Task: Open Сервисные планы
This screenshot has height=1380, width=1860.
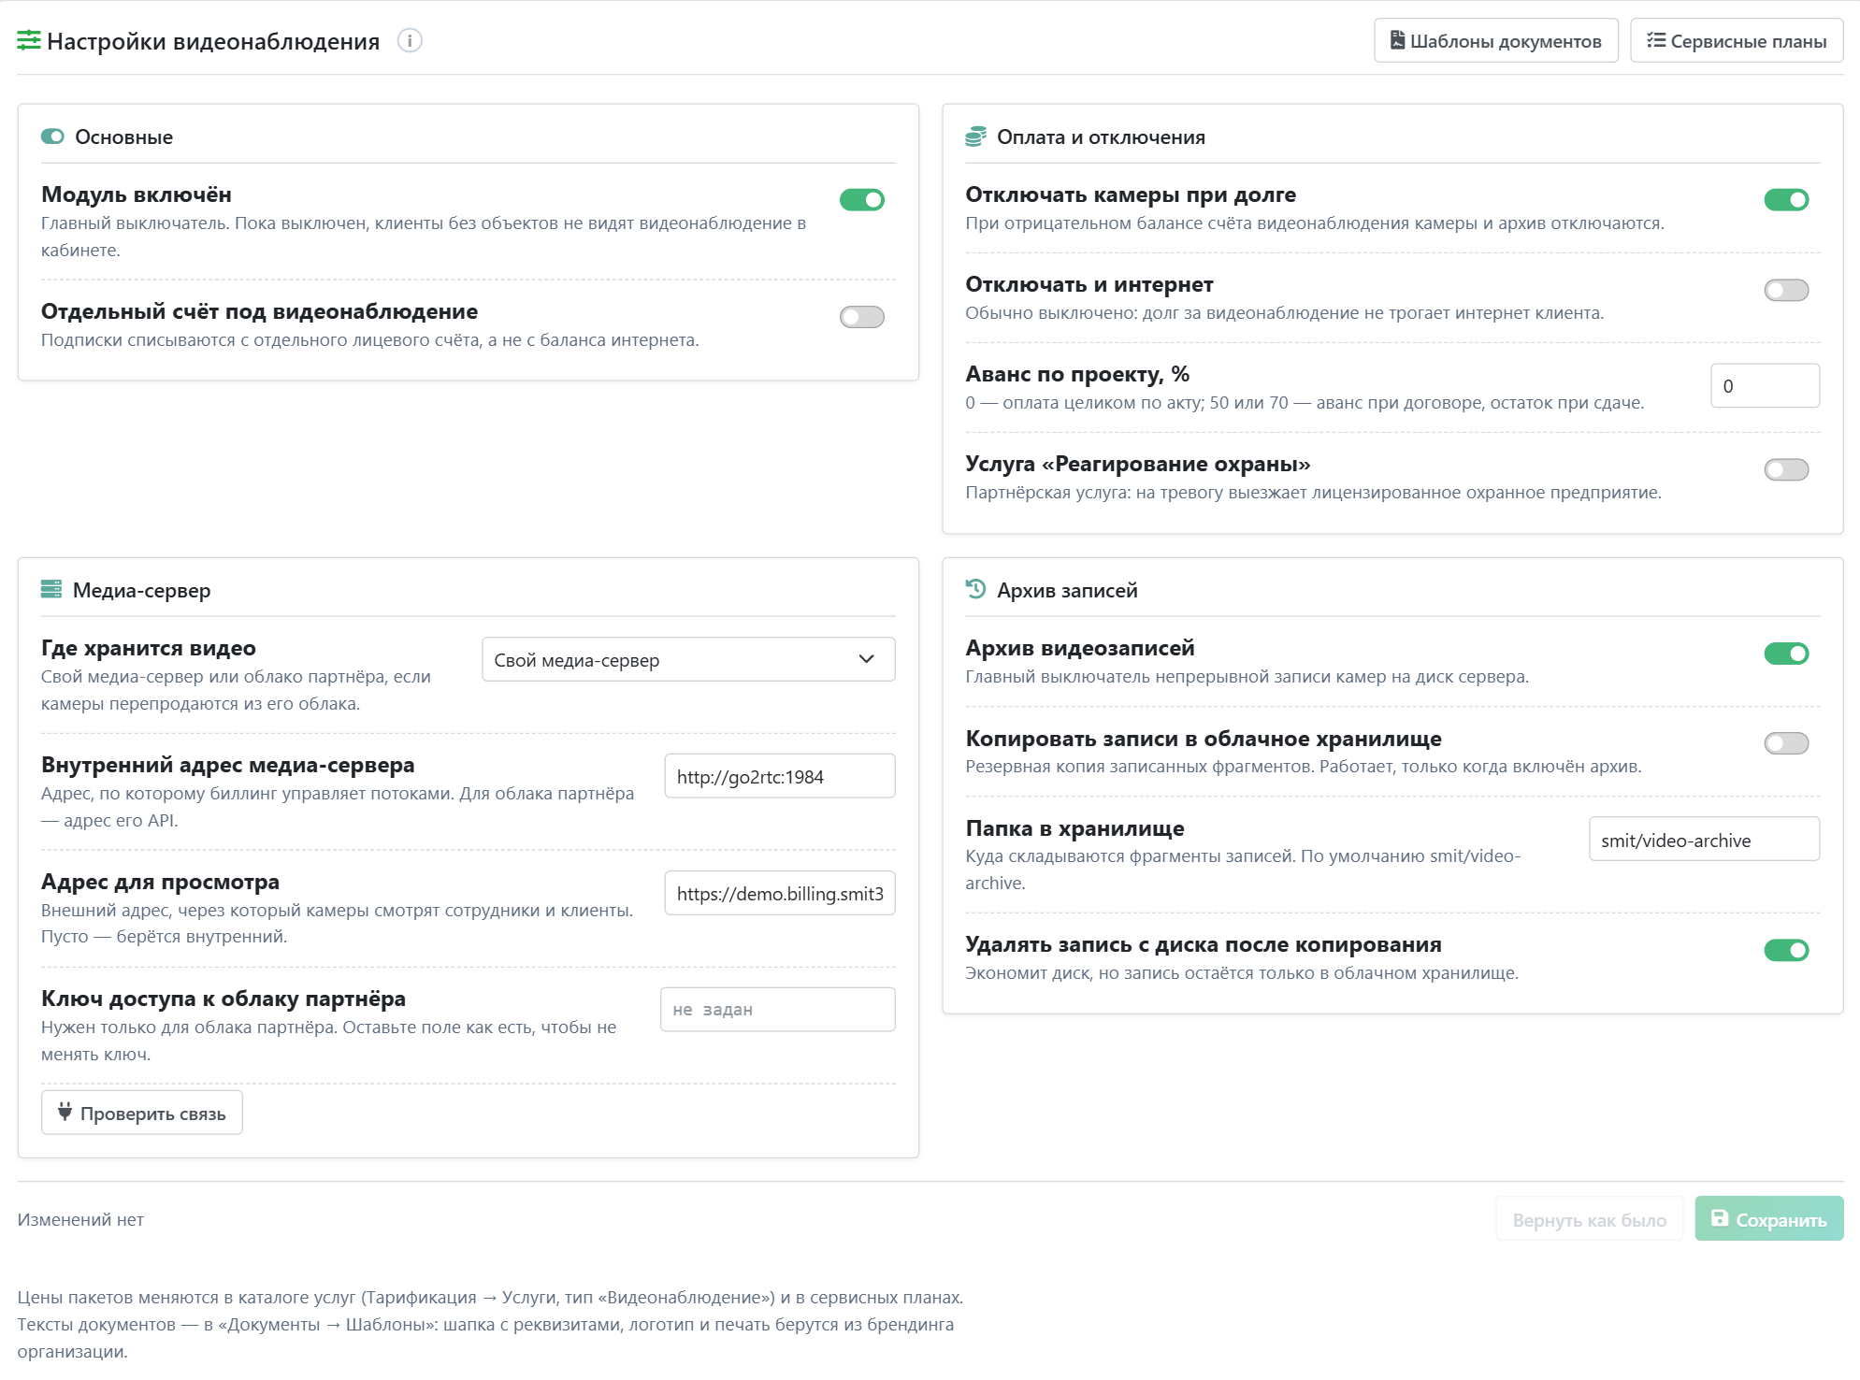Action: [1737, 41]
